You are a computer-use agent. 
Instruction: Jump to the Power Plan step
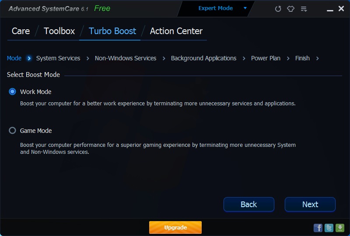pyautogui.click(x=266, y=58)
